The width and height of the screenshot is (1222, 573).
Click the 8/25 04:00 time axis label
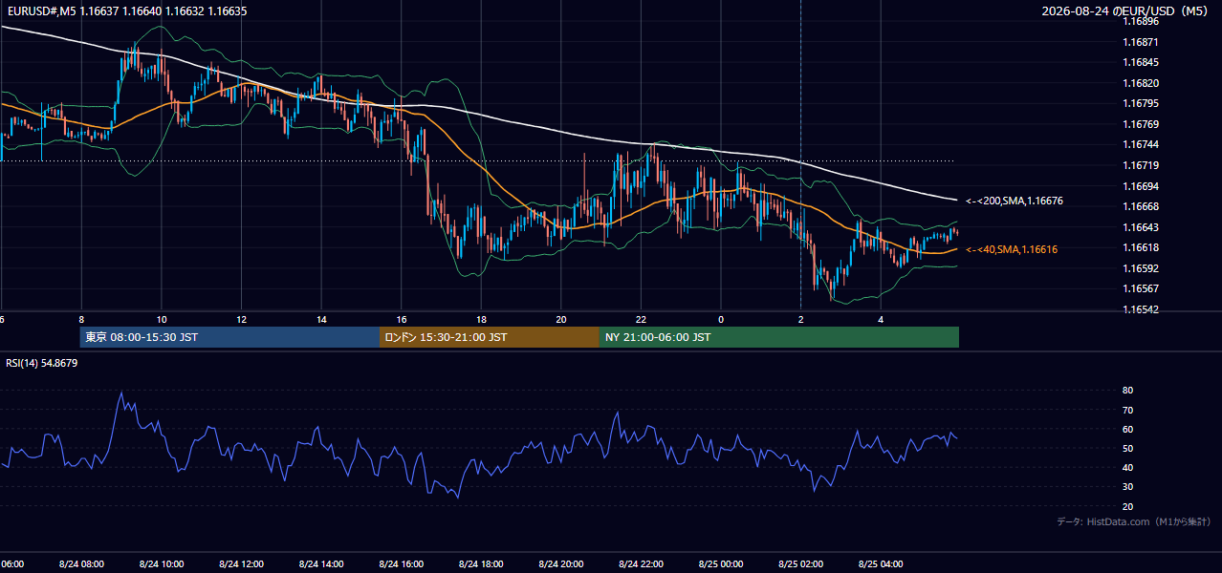coord(881,563)
